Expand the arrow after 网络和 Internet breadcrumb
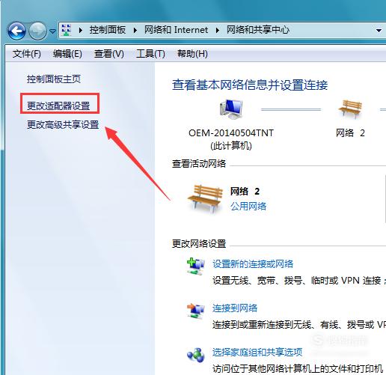 tap(218, 31)
